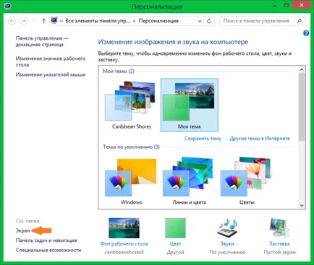Image resolution: width=314 pixels, height=265 pixels.
Task: Click the breadcrumb chevron before Персонализация
Action: pos(134,21)
